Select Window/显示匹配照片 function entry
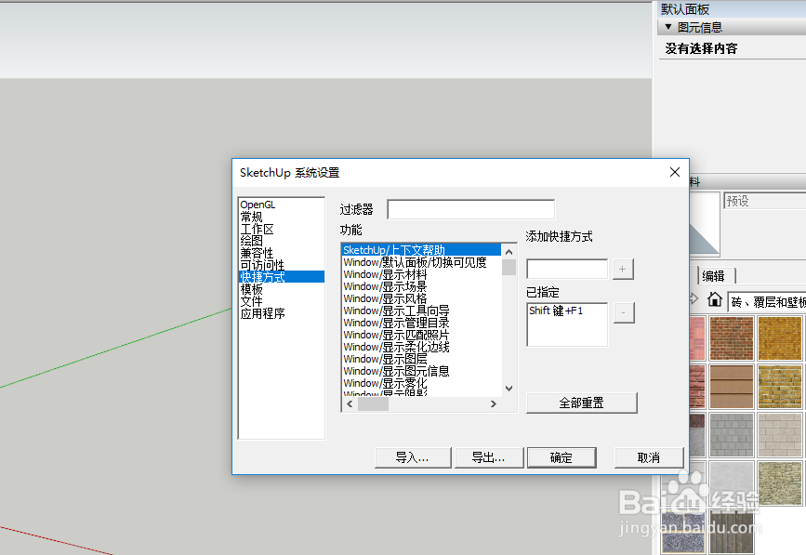The height and width of the screenshot is (555, 806). (x=396, y=335)
